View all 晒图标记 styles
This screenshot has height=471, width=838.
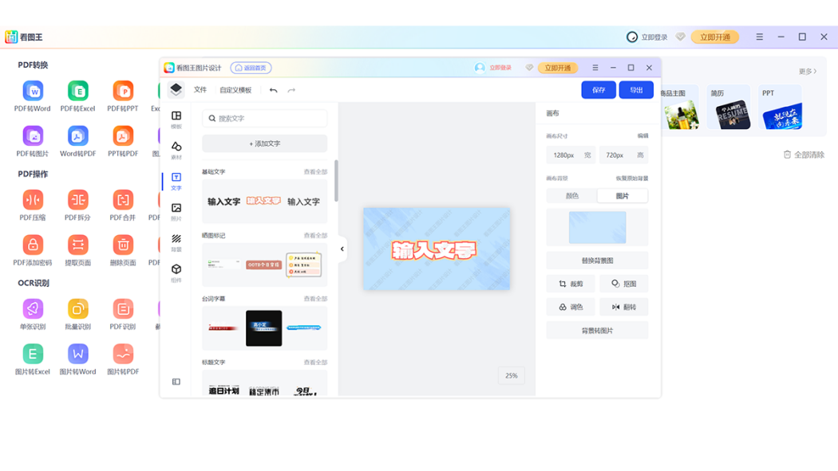[315, 235]
